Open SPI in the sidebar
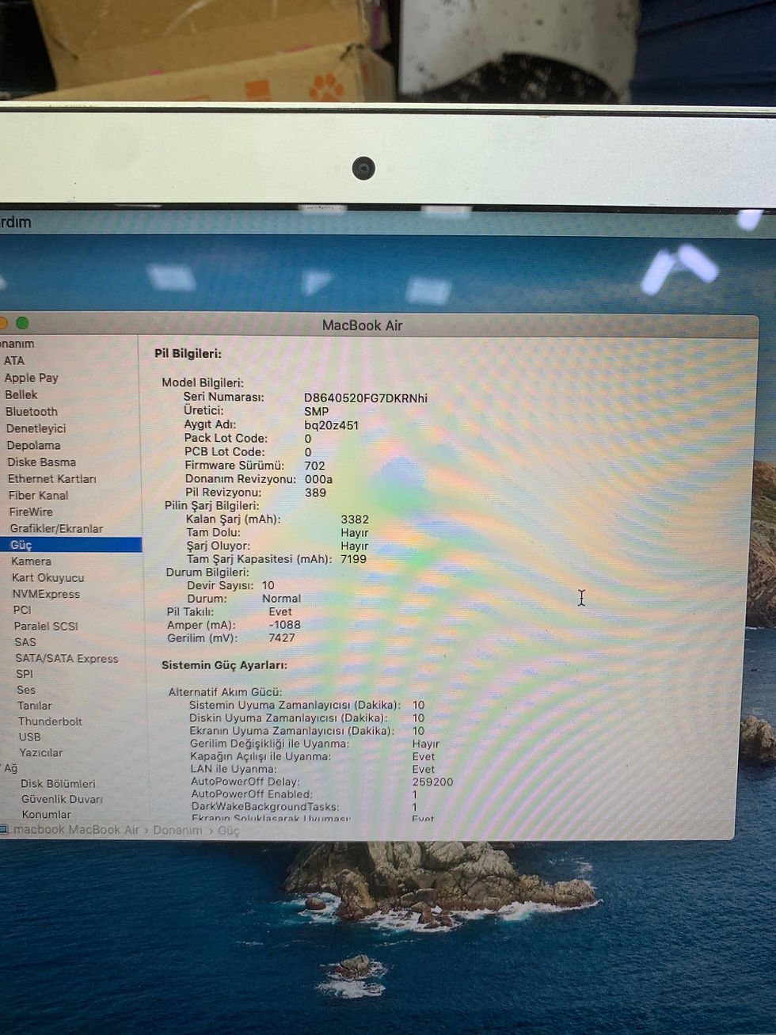This screenshot has height=1035, width=776. 25,674
